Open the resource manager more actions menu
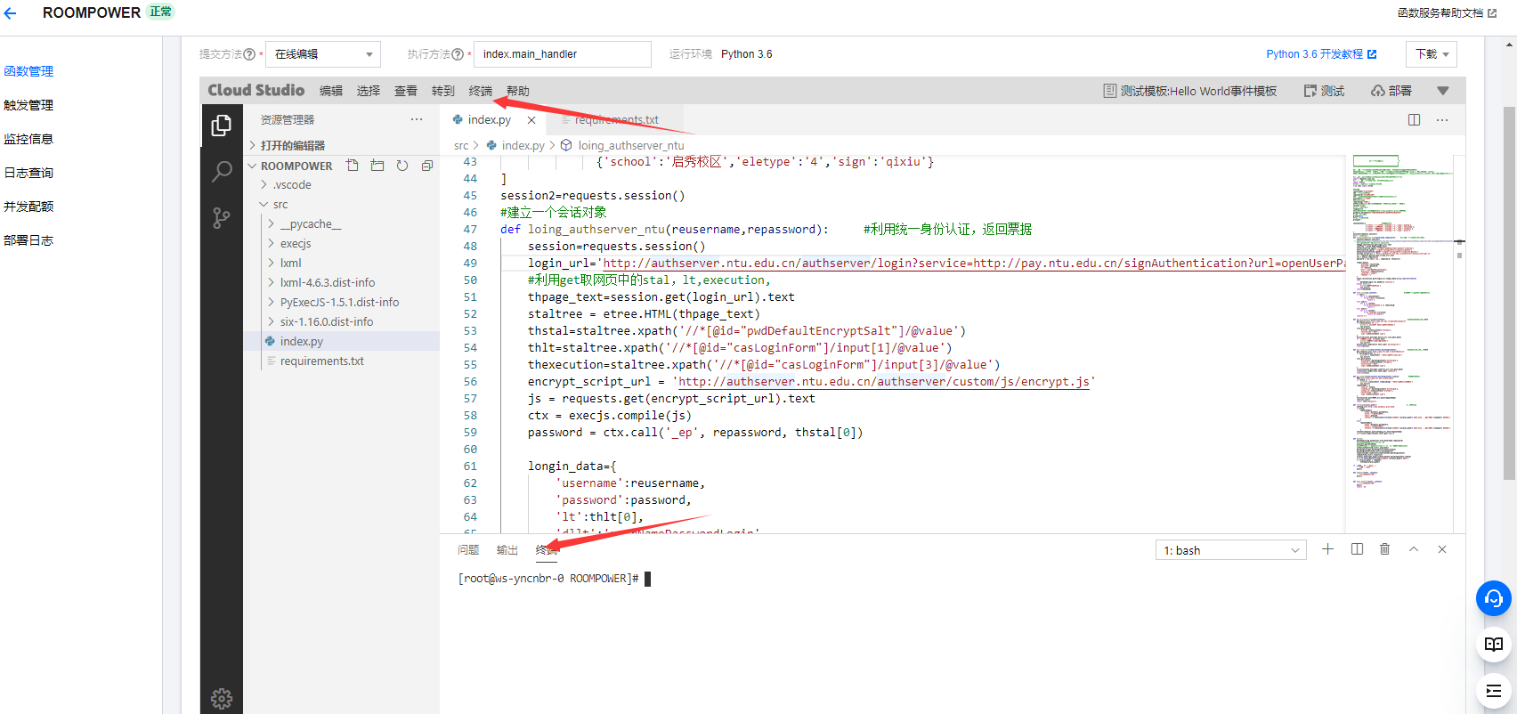This screenshot has height=714, width=1517. (417, 119)
